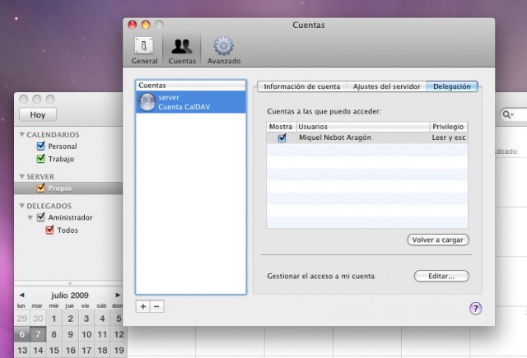
Task: Sort by the Usuarios column header
Action: coord(363,127)
